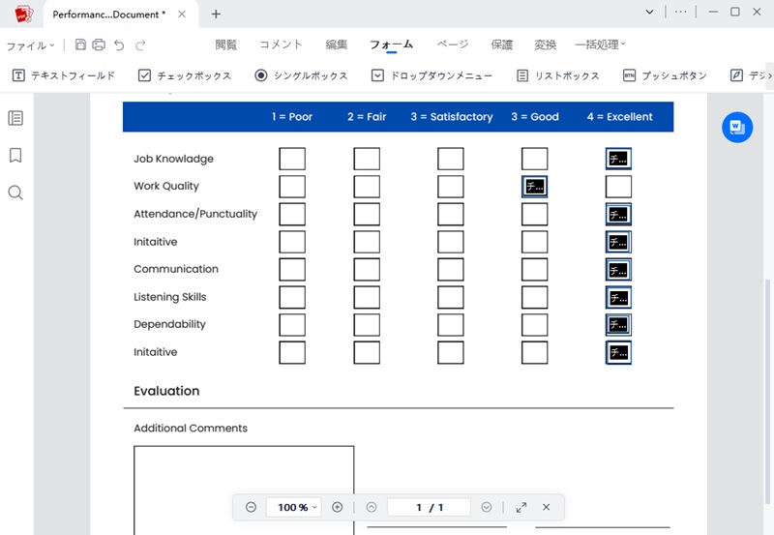The width and height of the screenshot is (774, 535).
Task: Open a new tab with the plus icon
Action: coord(216,14)
